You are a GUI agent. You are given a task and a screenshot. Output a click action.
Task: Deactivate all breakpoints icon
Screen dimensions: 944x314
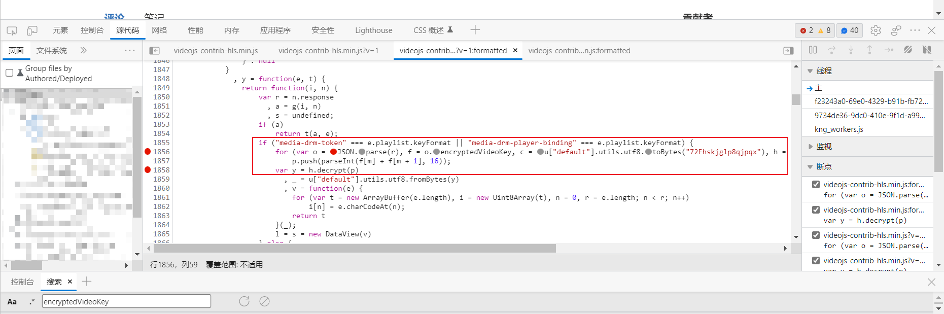[x=908, y=50]
